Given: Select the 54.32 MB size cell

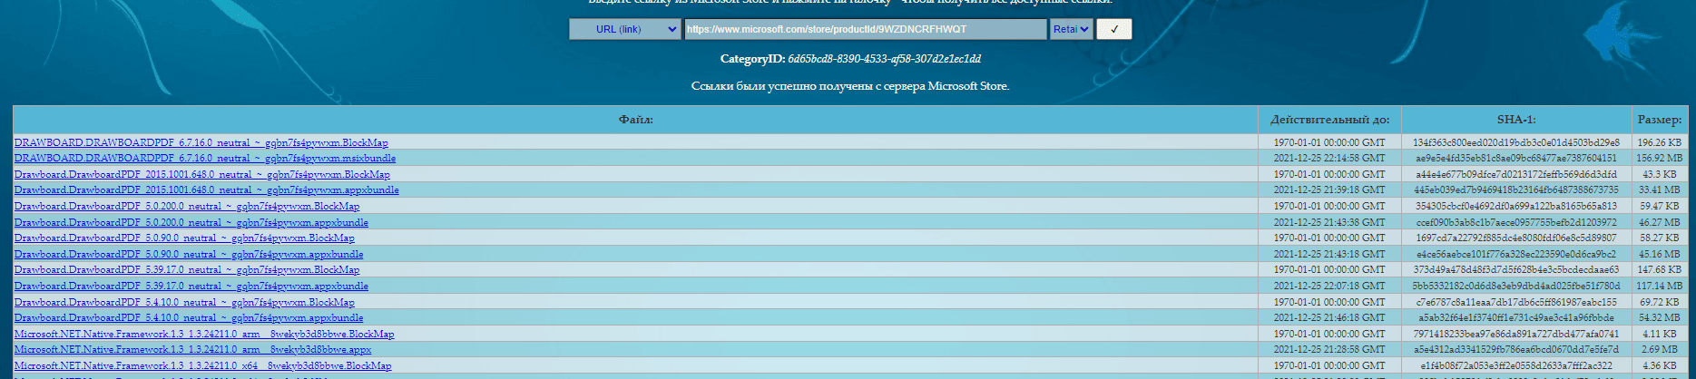Looking at the screenshot, I should 1660,317.
